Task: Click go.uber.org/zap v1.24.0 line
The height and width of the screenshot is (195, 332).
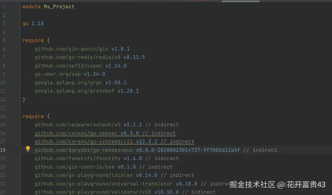Action: point(70,74)
